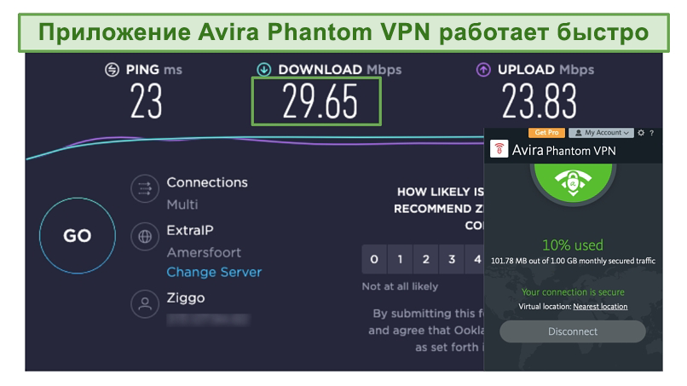Expand the My Account dropdown

tap(601, 133)
